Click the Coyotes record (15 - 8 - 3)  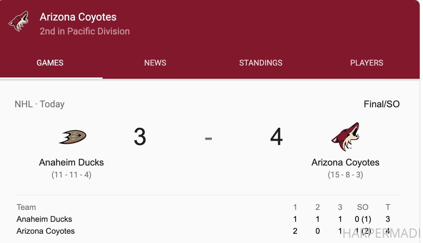[346, 174]
